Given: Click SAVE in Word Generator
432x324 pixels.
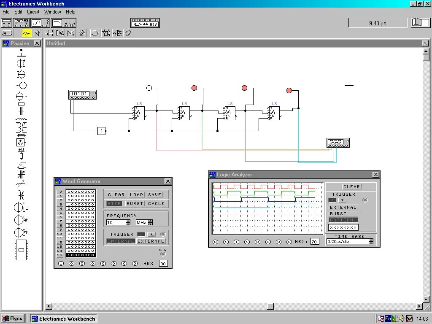Looking at the screenshot, I should tap(154, 195).
